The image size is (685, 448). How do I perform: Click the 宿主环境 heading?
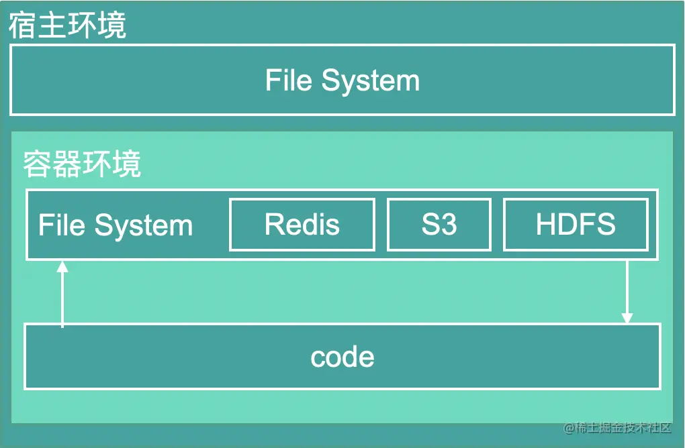[x=68, y=25]
